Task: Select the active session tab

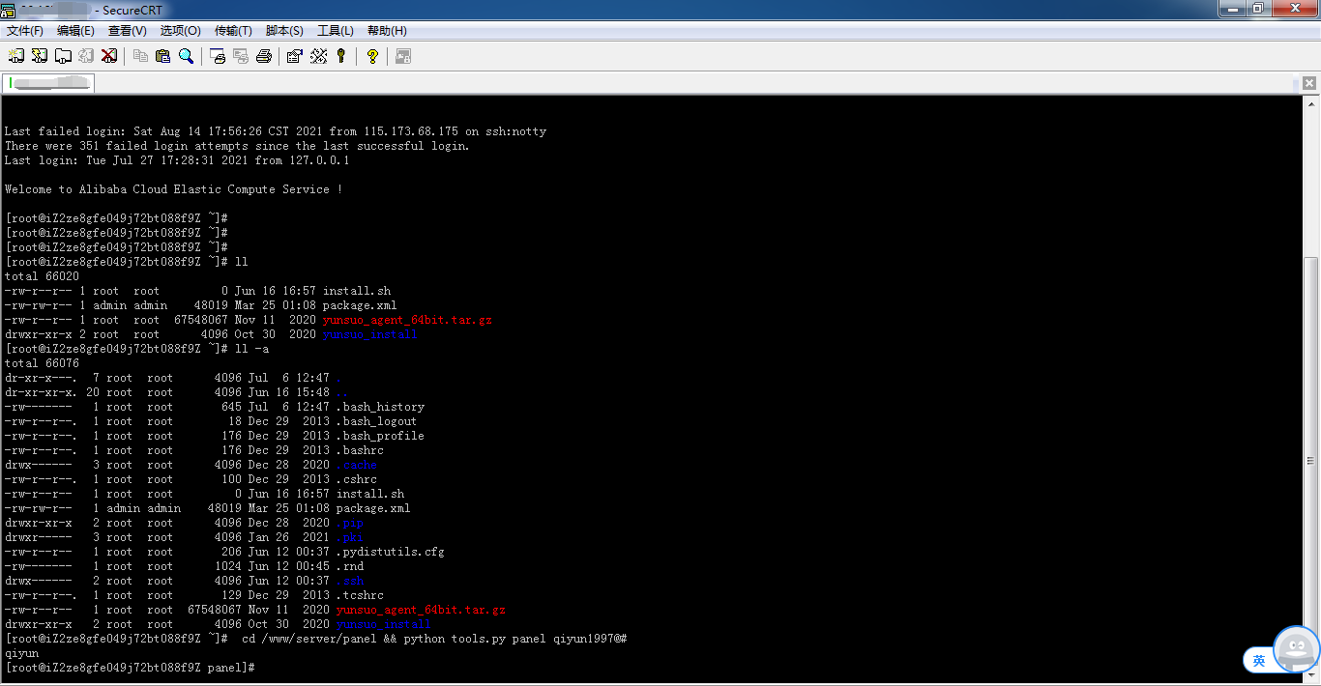Action: (48, 83)
